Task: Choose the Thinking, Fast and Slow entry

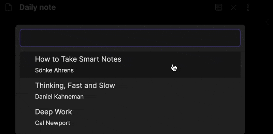Action: tap(130, 91)
